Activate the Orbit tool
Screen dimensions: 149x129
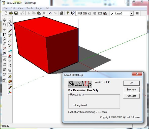click(x=4, y=20)
